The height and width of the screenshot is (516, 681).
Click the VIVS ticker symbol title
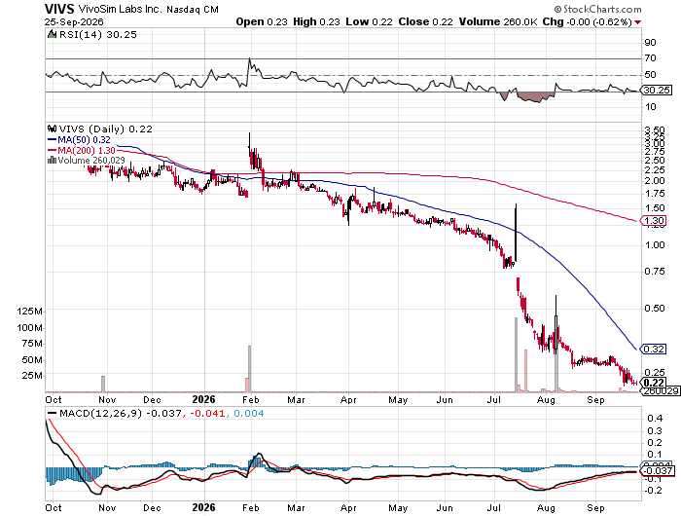(x=60, y=9)
